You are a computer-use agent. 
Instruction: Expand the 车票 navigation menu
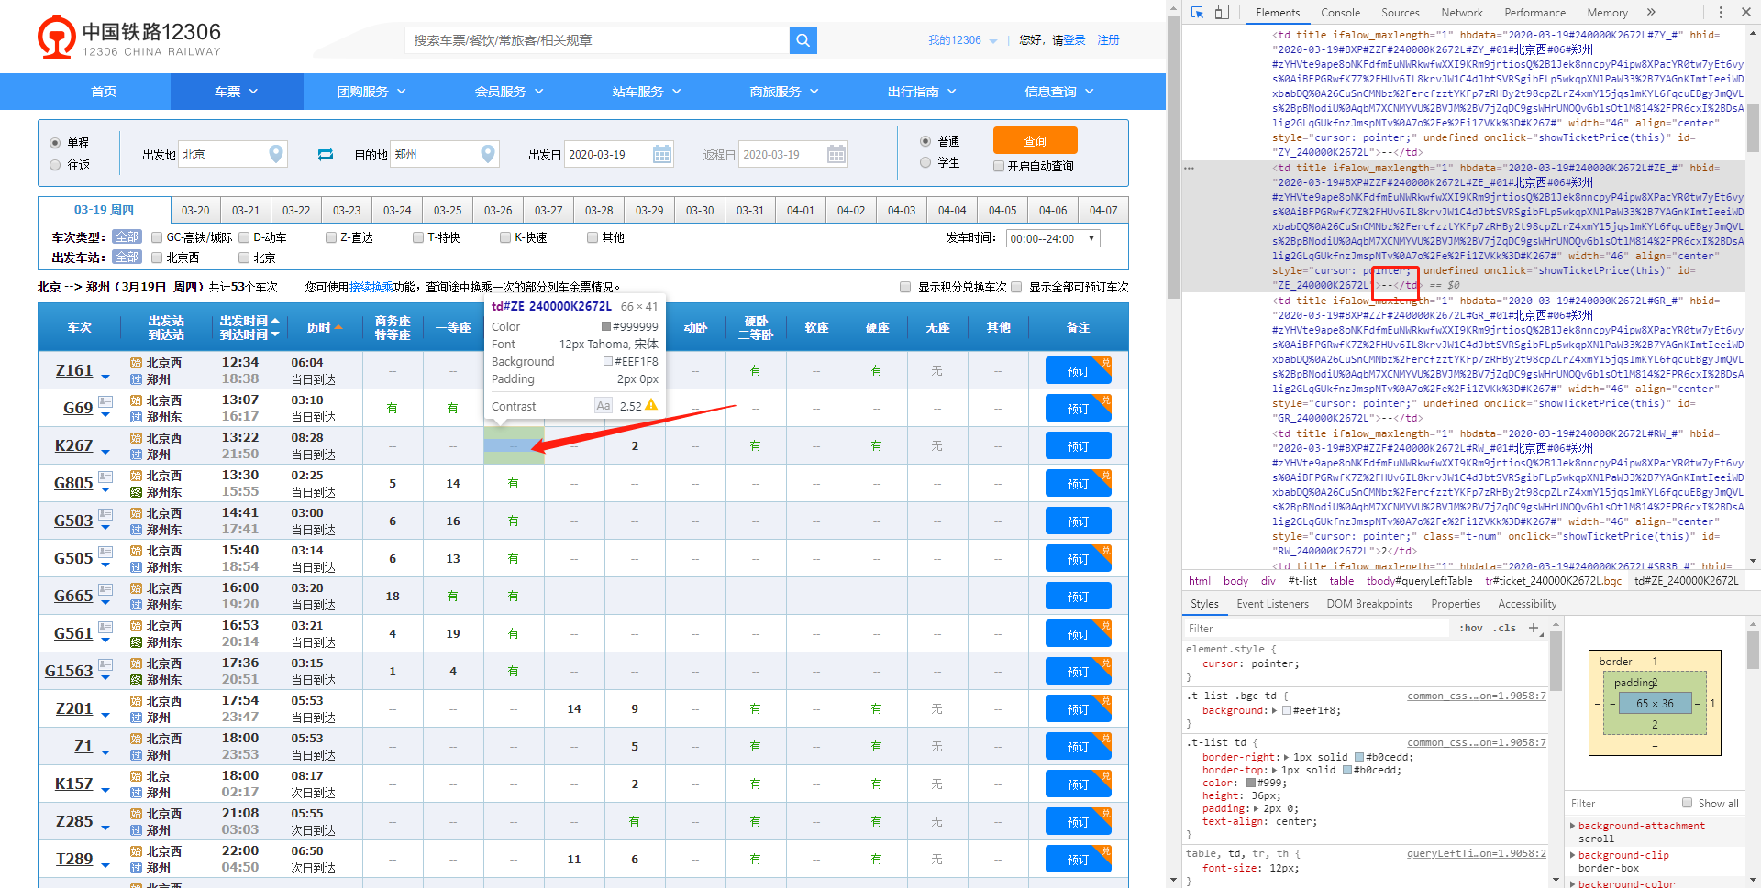pyautogui.click(x=236, y=92)
